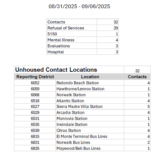Screen dimensions: 165x156
Task: Click the Maywood/Bell Bus Lines cell
Action: [x=79, y=148]
